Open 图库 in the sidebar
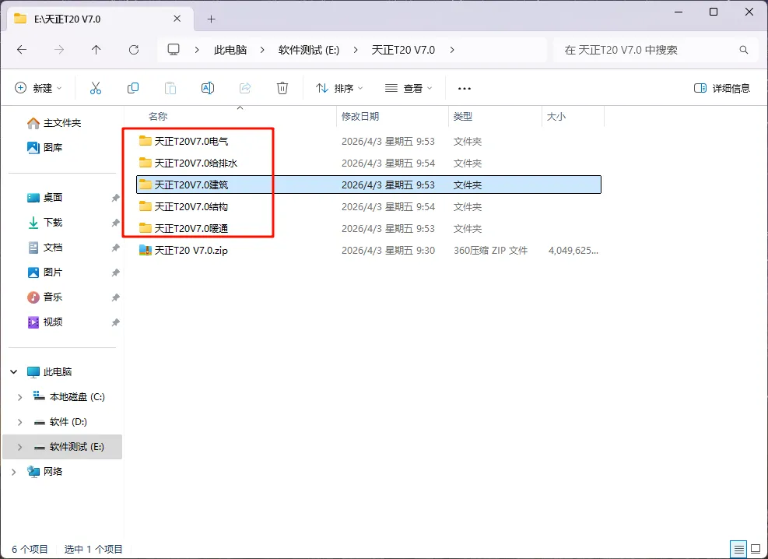This screenshot has width=768, height=559. click(44, 147)
